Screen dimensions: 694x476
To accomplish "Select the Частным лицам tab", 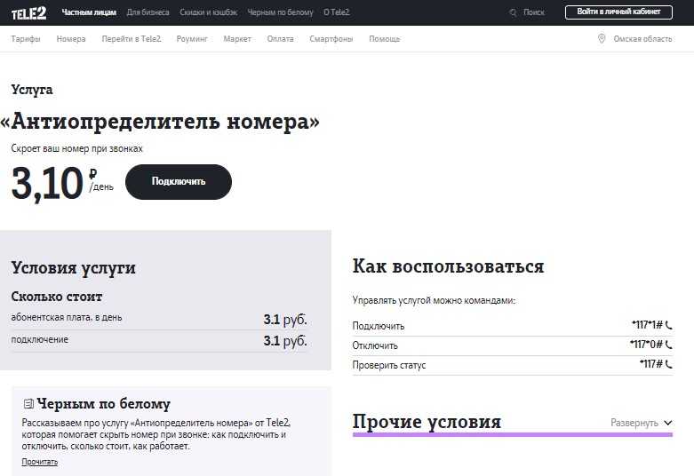I will 89,12.
